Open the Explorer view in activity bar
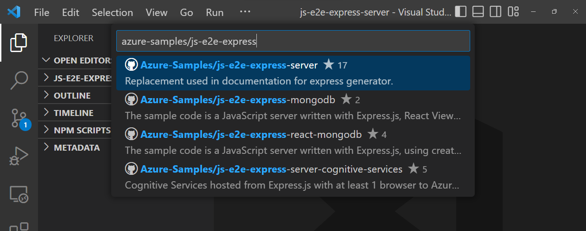This screenshot has height=231, width=586. [19, 43]
